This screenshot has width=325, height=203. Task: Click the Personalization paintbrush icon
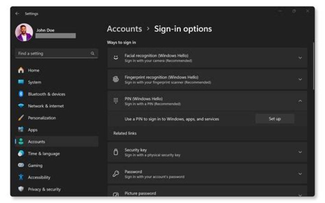coord(21,118)
